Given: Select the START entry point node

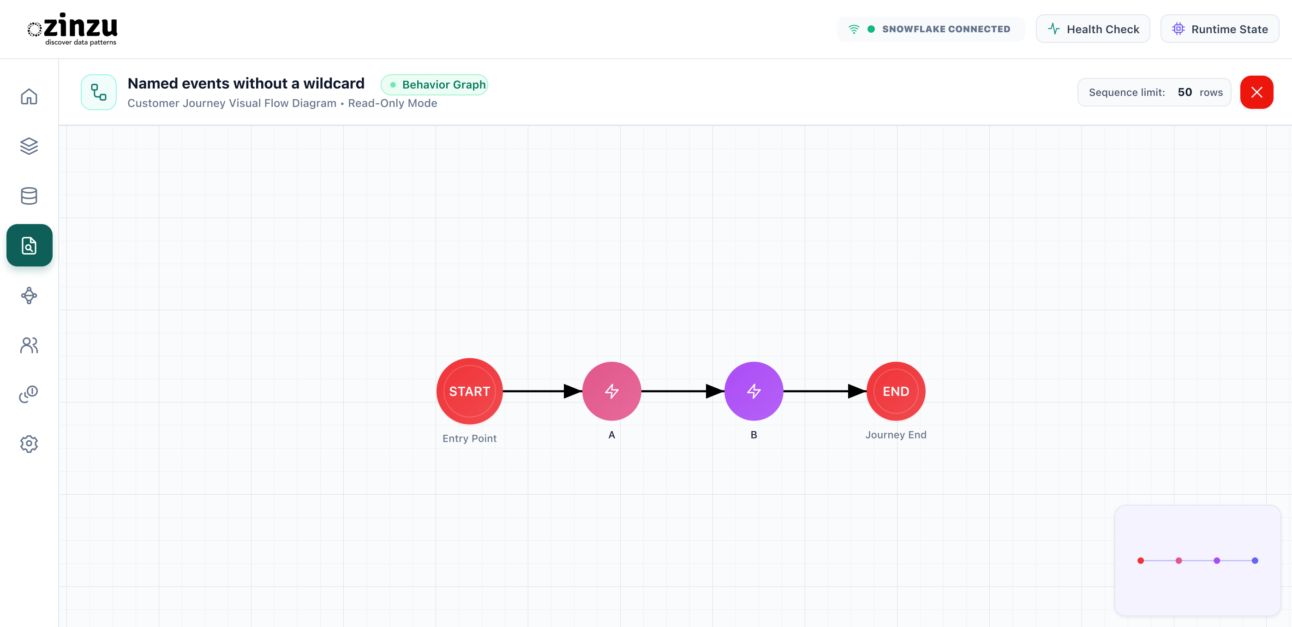Looking at the screenshot, I should (x=469, y=391).
